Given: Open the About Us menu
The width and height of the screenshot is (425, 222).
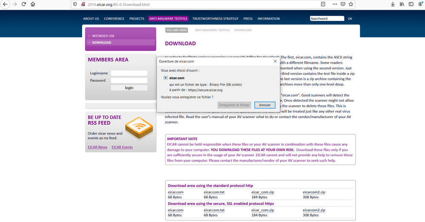Looking at the screenshot, I should pyautogui.click(x=91, y=19).
